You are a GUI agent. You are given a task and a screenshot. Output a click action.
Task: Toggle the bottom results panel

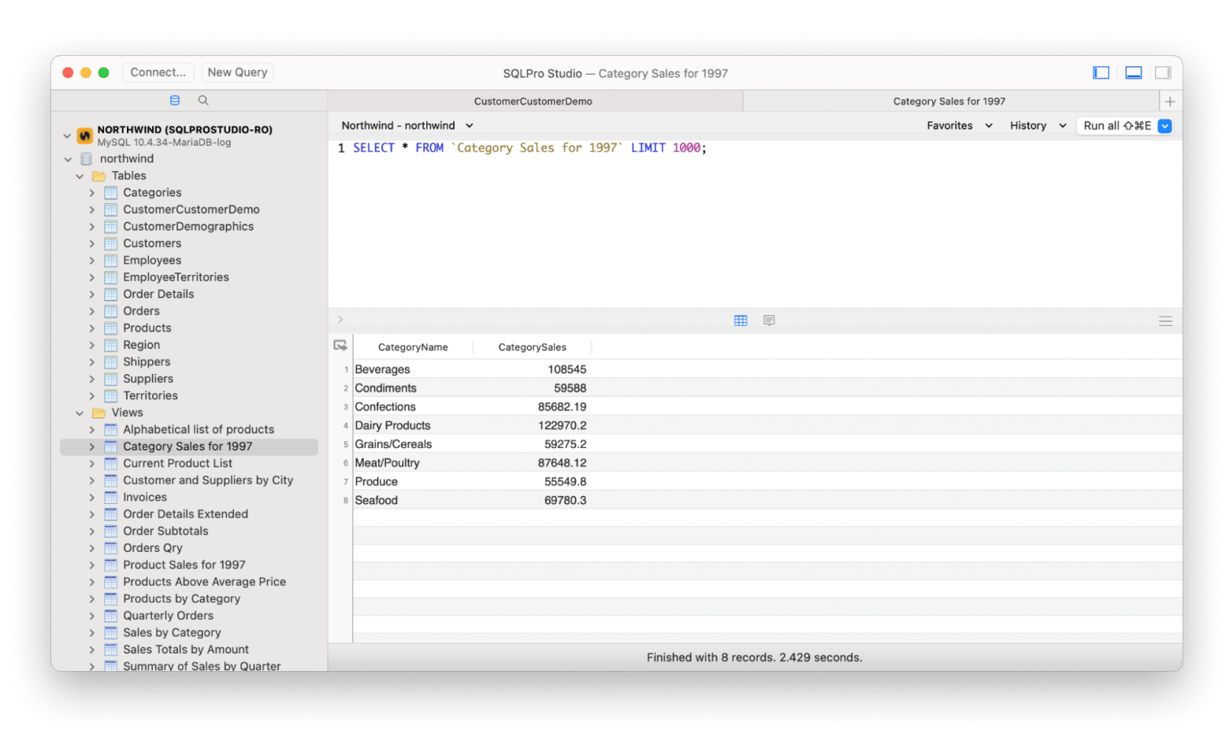pos(1133,73)
